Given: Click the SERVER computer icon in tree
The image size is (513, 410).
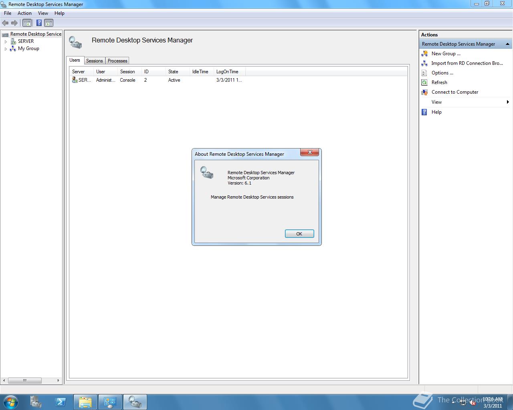Looking at the screenshot, I should click(x=13, y=41).
